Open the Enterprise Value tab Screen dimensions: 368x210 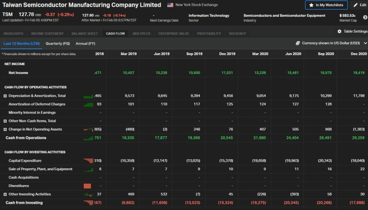pos(173,34)
